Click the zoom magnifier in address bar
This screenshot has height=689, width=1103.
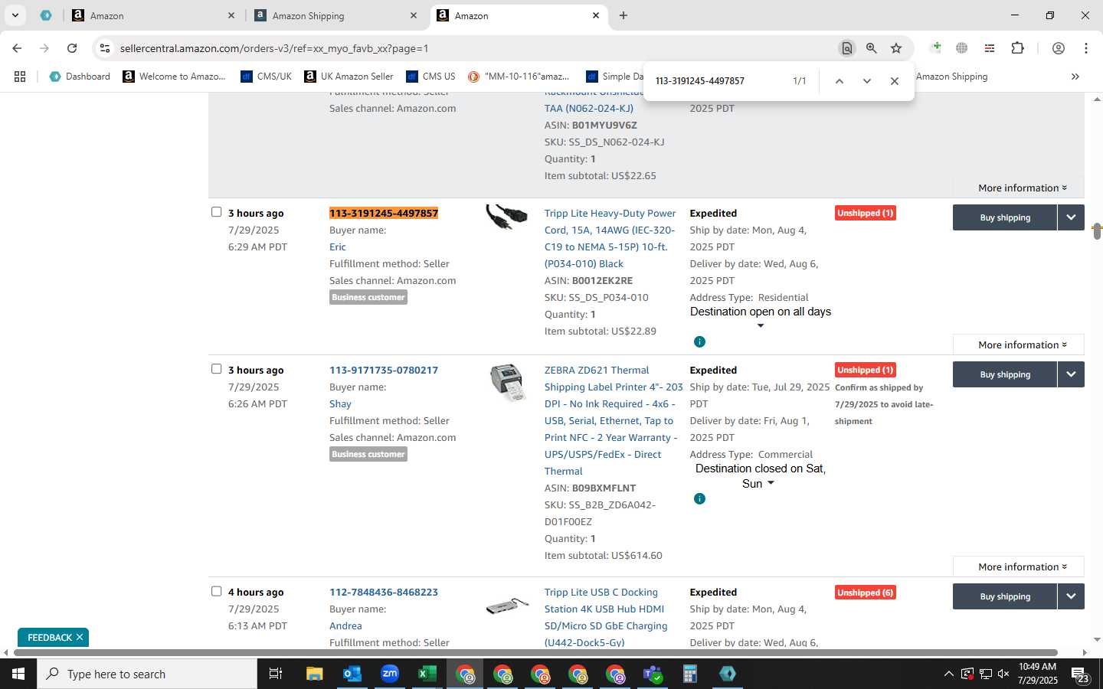click(872, 48)
